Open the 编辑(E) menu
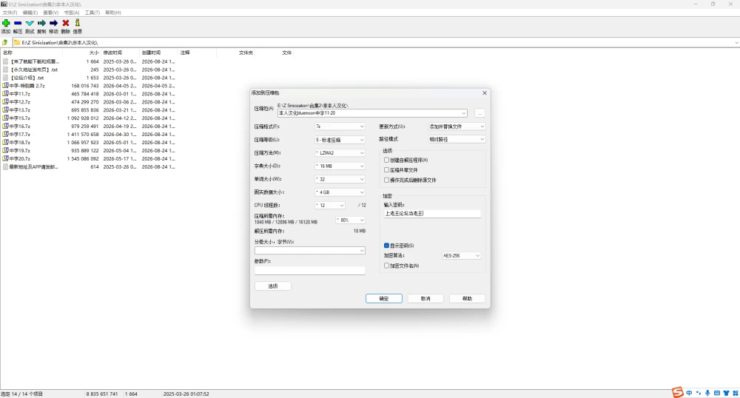 tap(30, 13)
